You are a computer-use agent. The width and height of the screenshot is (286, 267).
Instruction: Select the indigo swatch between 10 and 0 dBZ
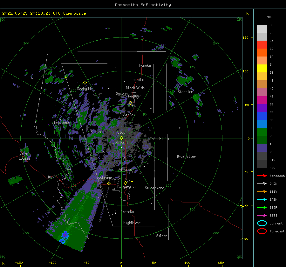coord(262,148)
